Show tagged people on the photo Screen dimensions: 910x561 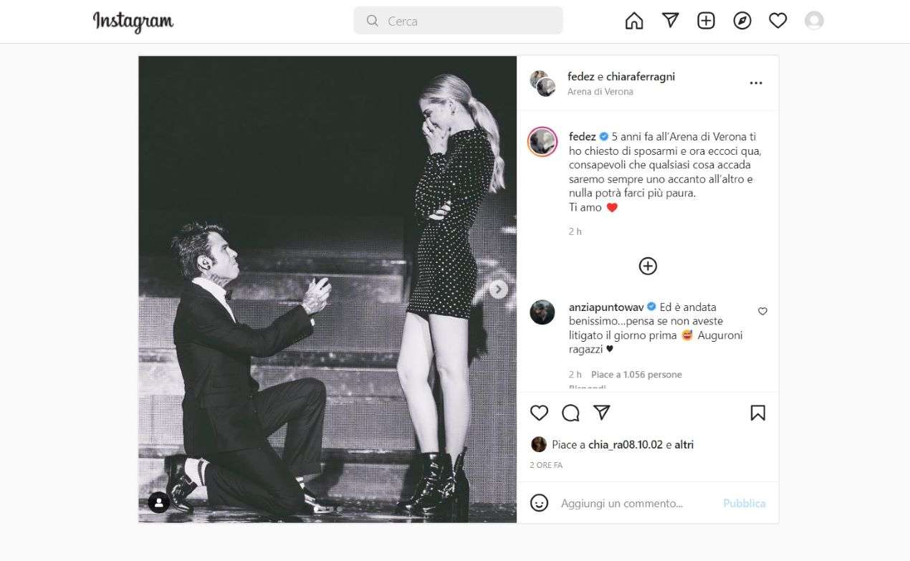(158, 502)
